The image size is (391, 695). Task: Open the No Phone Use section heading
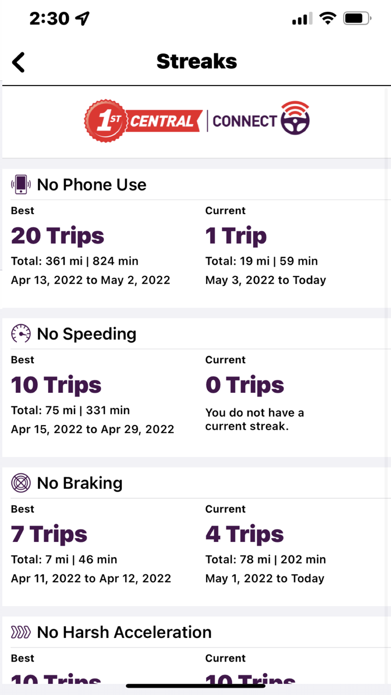[x=92, y=184]
